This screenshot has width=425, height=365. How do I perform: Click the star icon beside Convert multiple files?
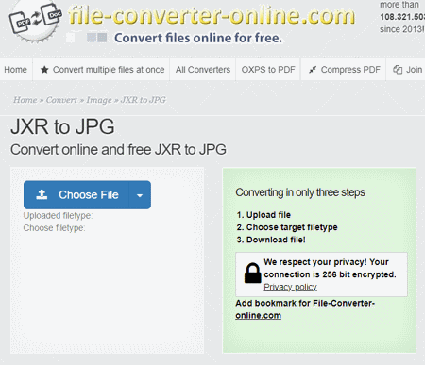(x=44, y=70)
